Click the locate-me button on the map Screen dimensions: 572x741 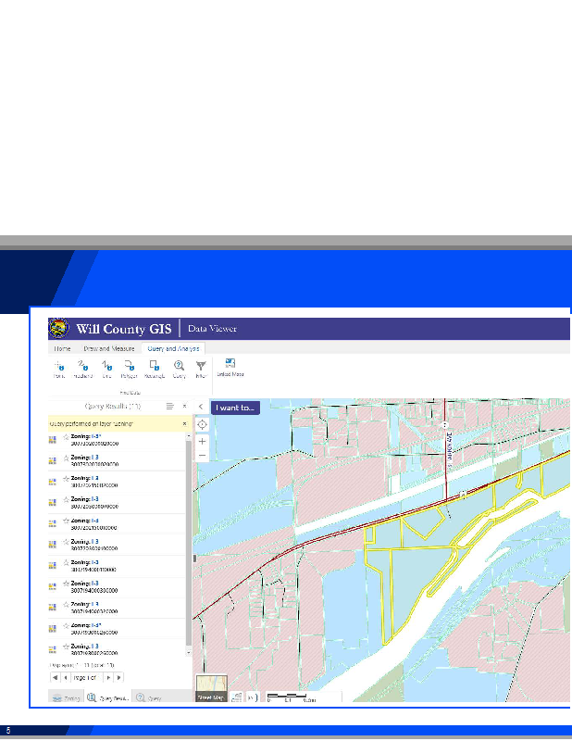pos(202,423)
